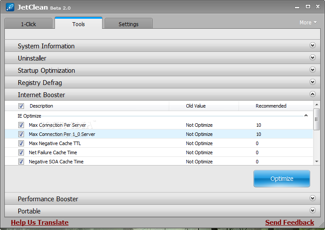Expand the Registry Defrag section
The image size is (325, 230).
coord(312,82)
